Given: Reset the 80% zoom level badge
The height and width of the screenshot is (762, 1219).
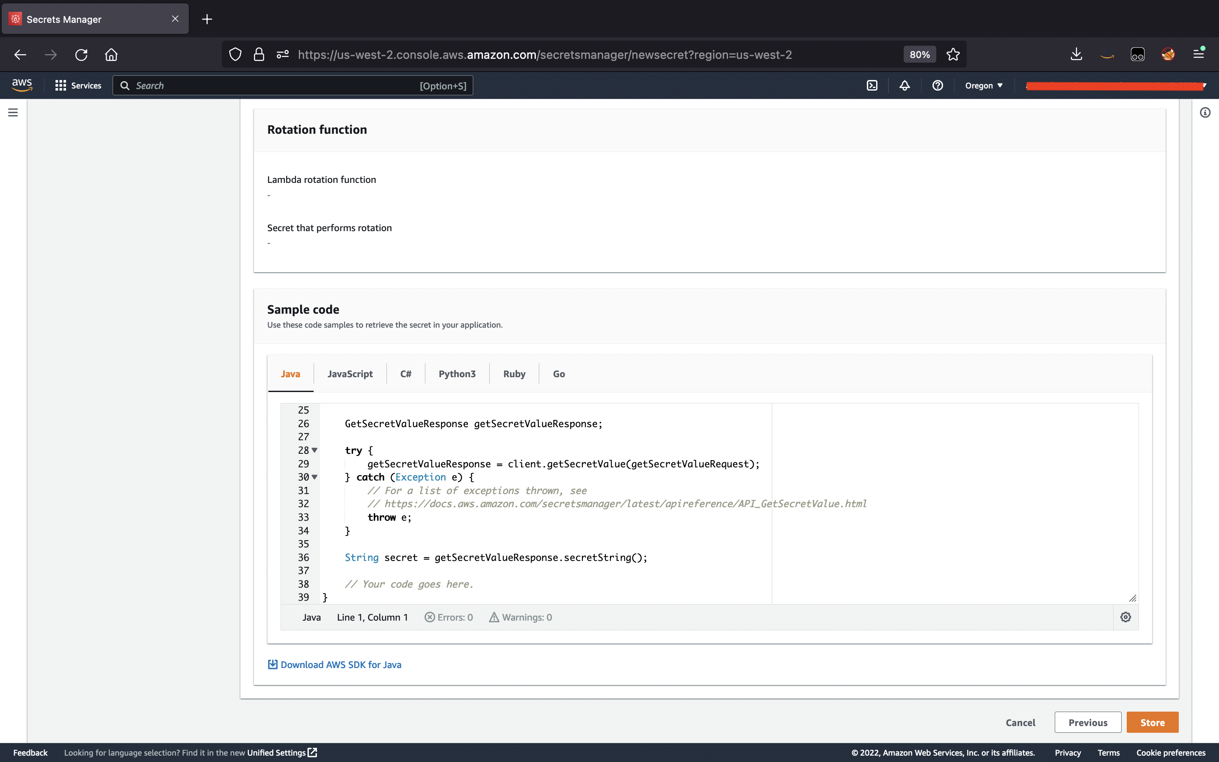Looking at the screenshot, I should [x=919, y=55].
